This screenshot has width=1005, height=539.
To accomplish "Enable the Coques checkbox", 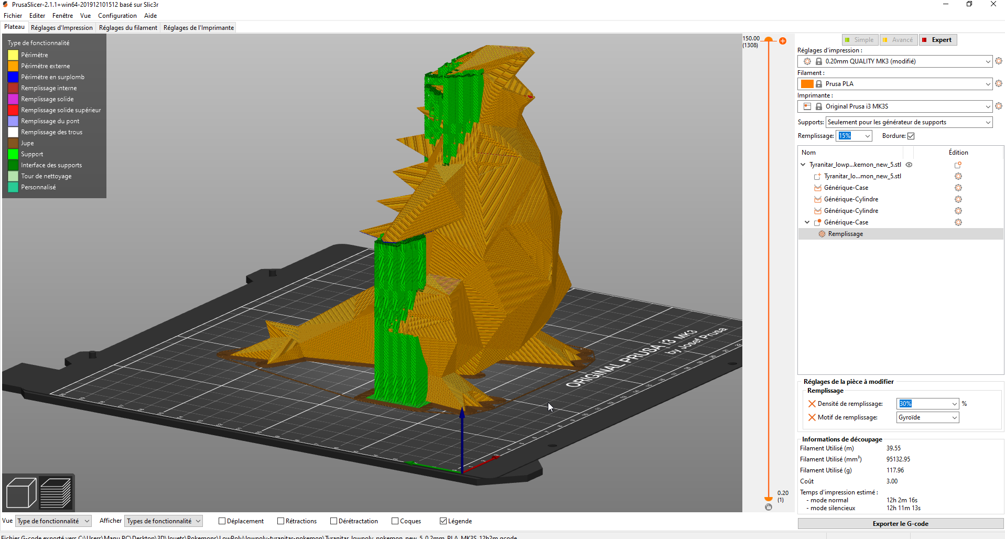I will (395, 521).
